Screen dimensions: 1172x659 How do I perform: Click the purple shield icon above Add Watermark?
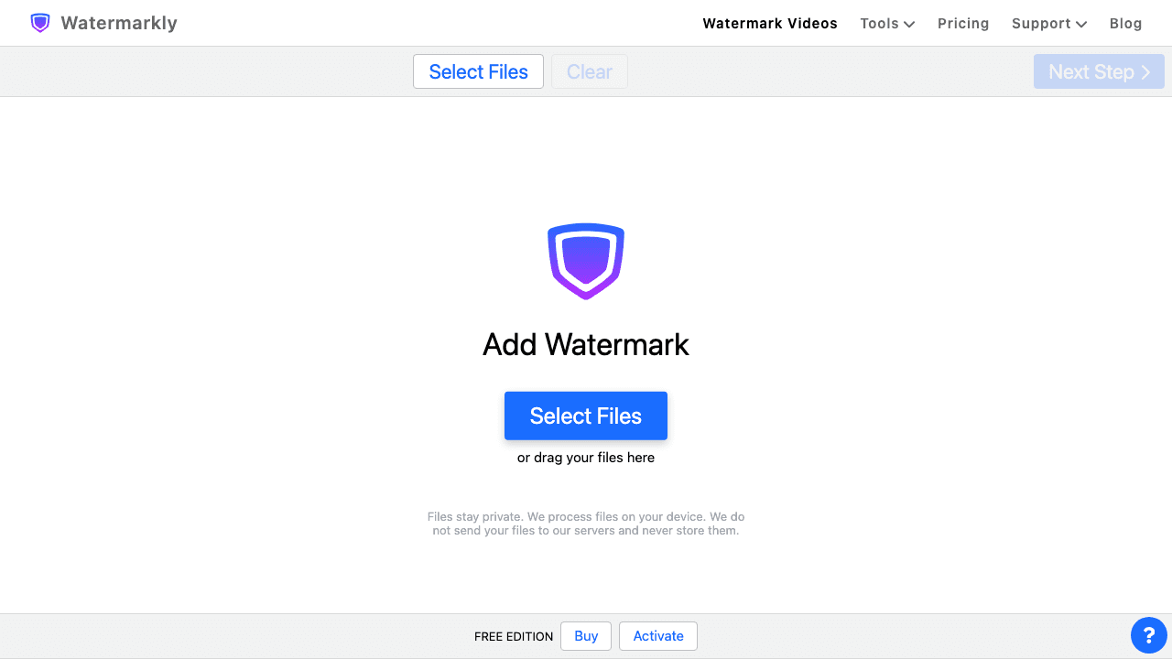click(x=586, y=261)
